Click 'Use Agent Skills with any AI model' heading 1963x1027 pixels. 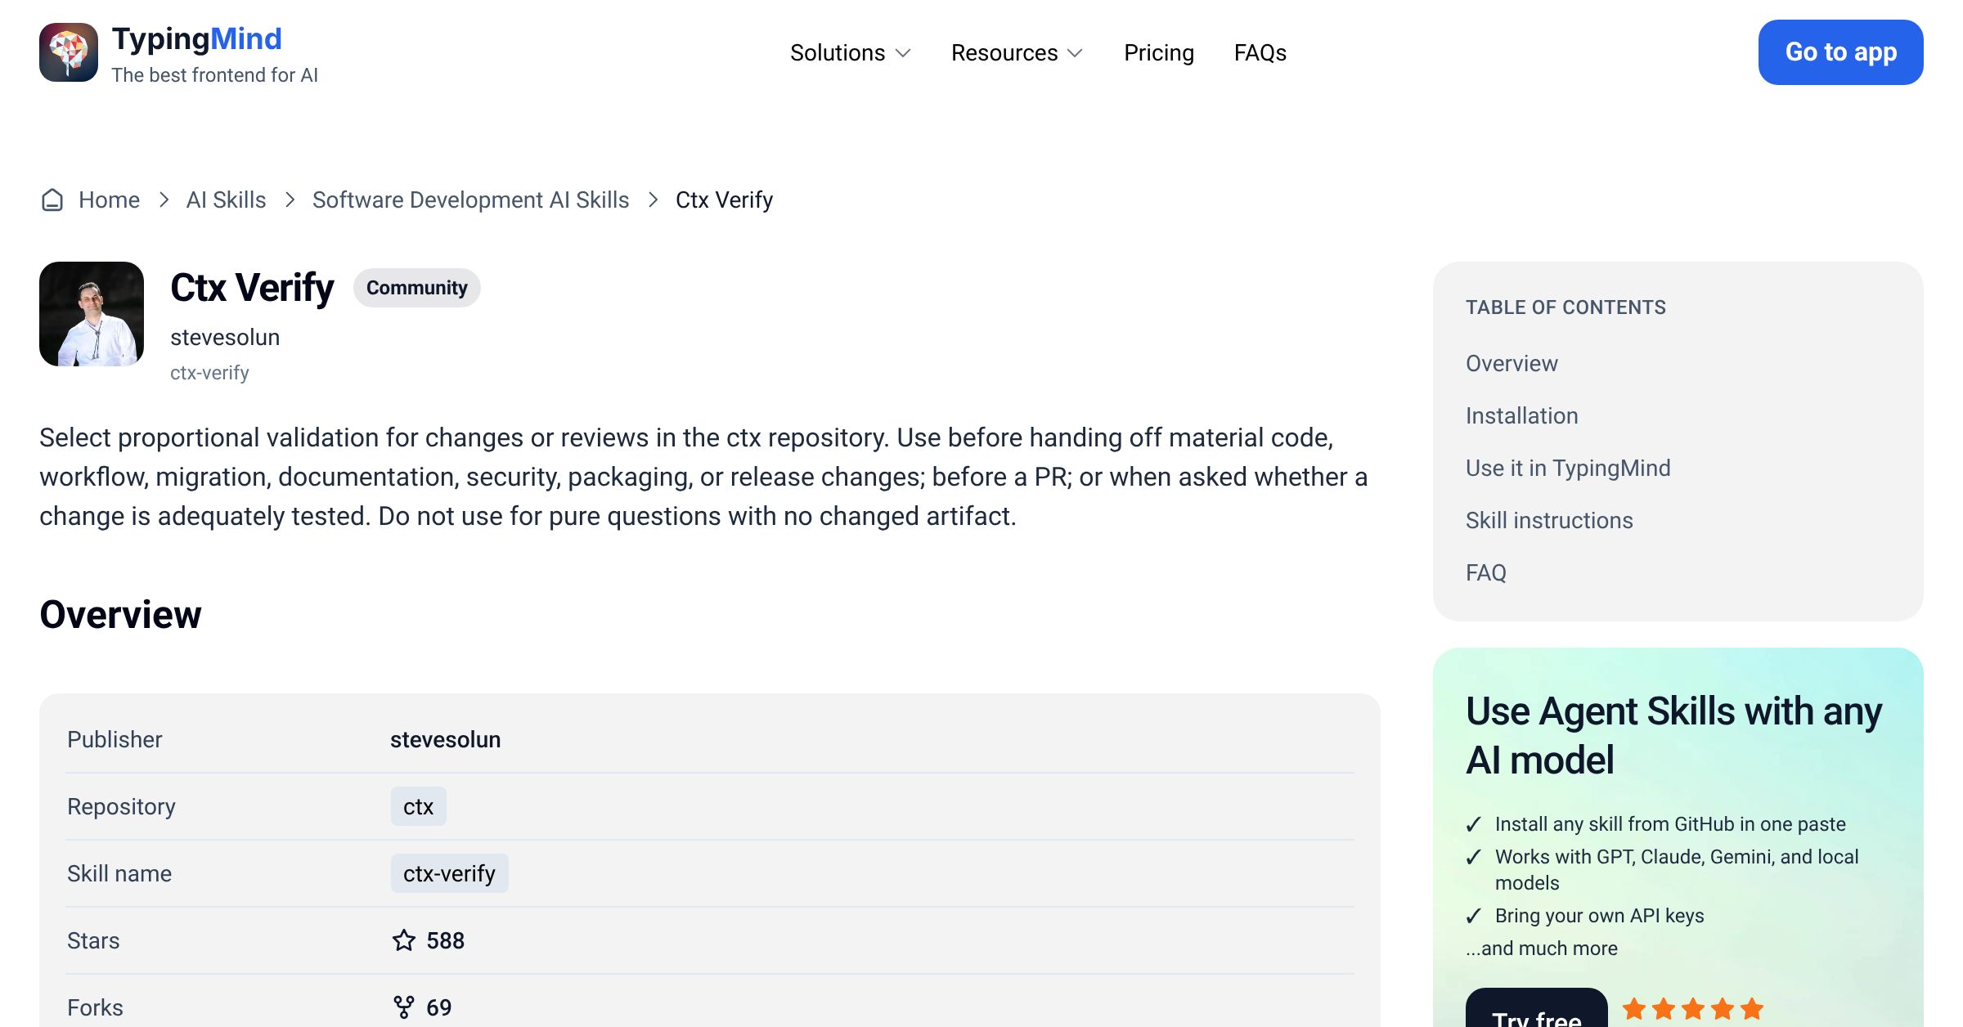(x=1673, y=735)
